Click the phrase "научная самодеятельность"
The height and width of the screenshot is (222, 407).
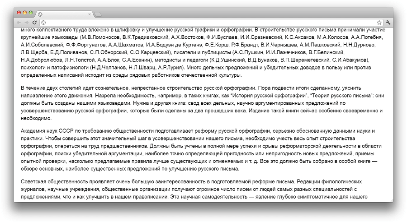[x=213, y=197]
